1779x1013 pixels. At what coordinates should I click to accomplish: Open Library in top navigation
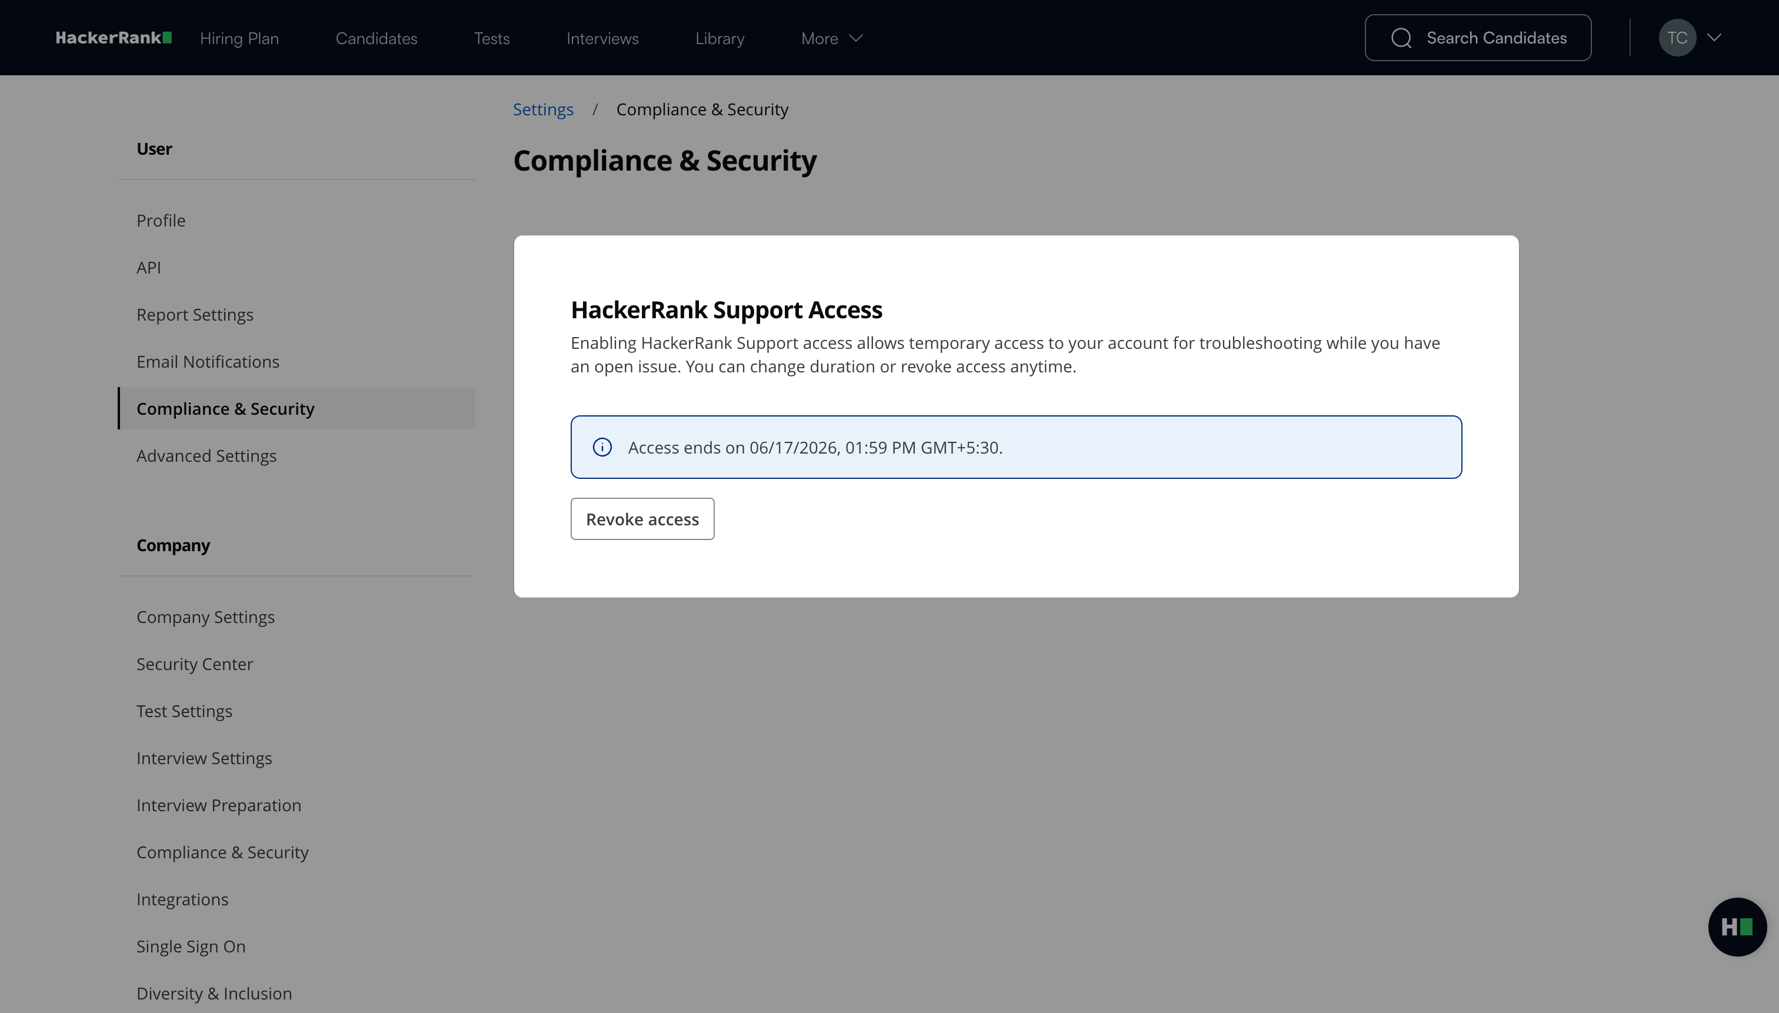tap(719, 38)
